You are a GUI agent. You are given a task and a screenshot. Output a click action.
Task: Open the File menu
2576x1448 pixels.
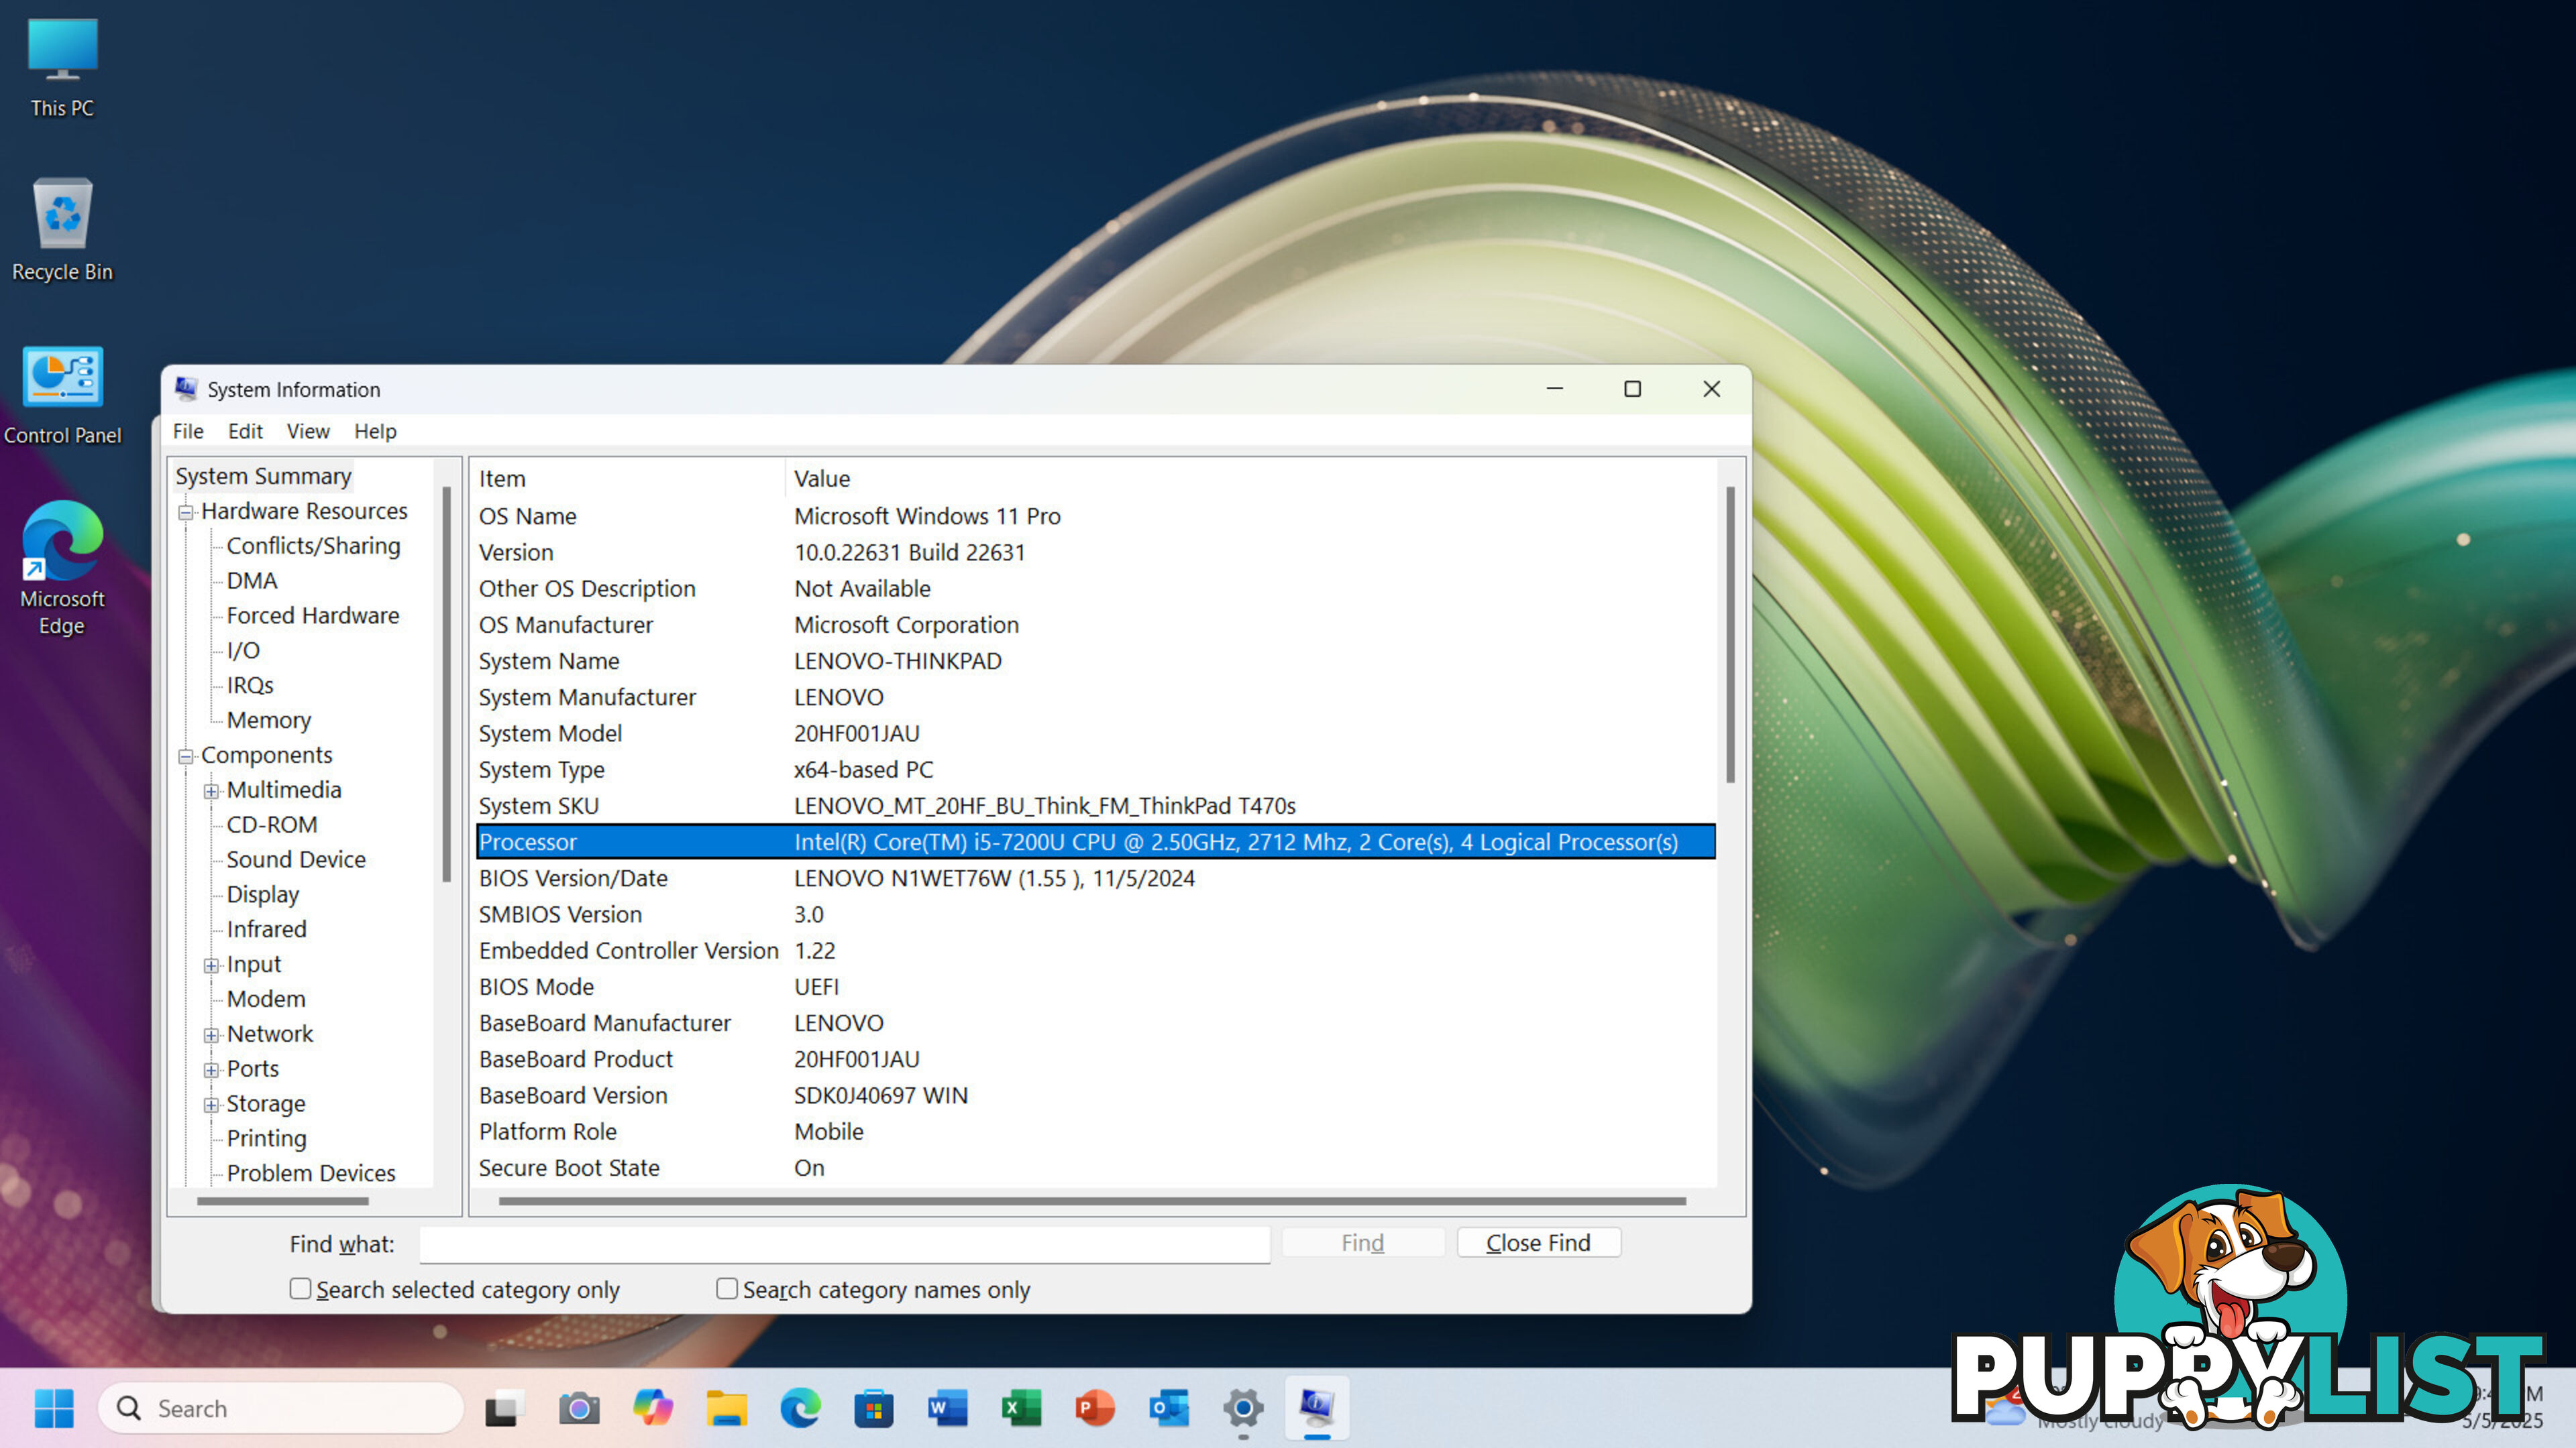[188, 430]
